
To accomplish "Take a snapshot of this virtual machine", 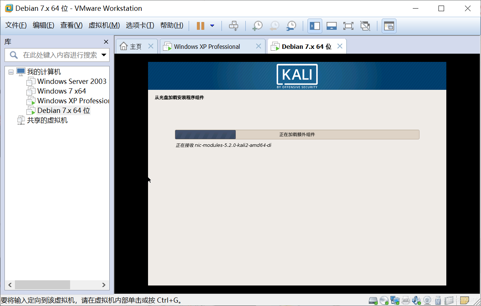I will point(257,26).
